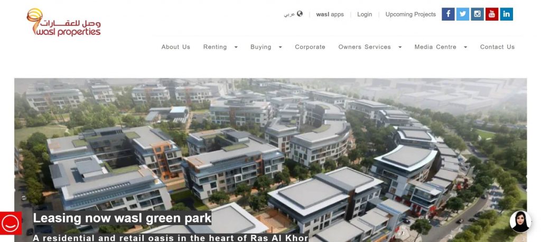Open Renting menu item
Viewport: 541px width, 242px height.
point(215,47)
